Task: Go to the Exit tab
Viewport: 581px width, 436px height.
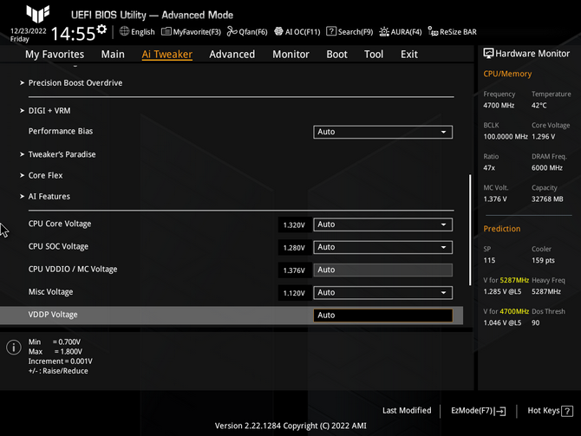Action: click(x=409, y=54)
